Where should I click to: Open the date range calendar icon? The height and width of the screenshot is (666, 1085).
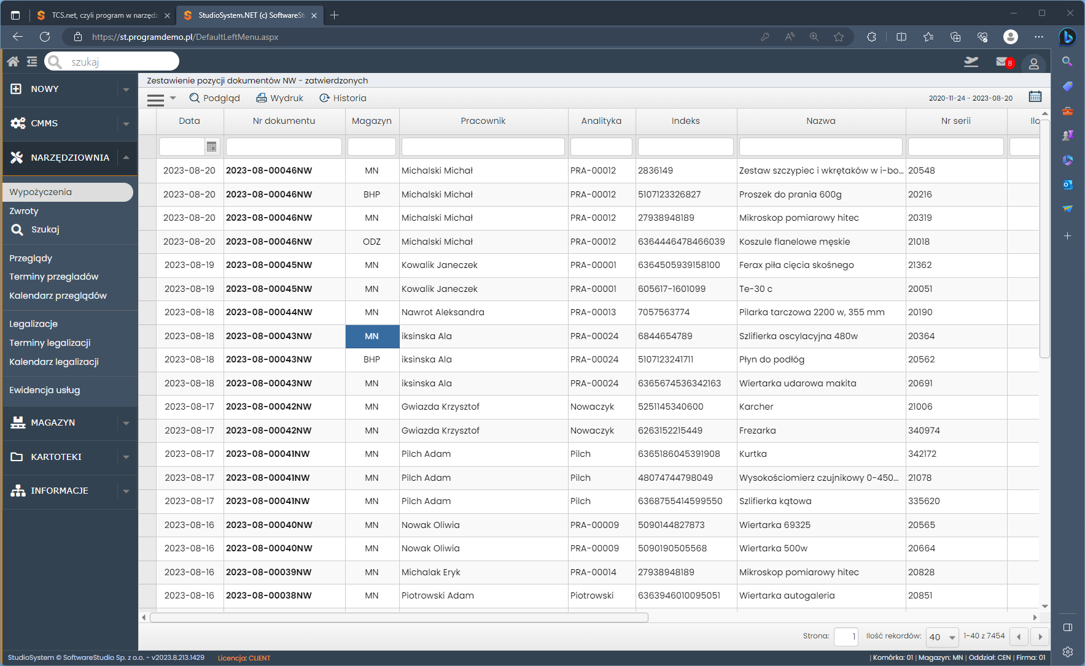[1035, 97]
